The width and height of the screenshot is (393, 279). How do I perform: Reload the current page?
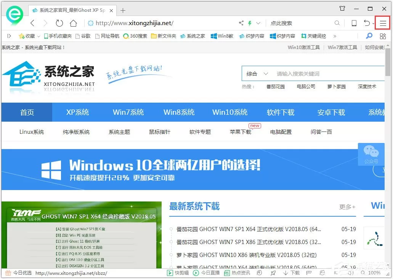click(59, 23)
